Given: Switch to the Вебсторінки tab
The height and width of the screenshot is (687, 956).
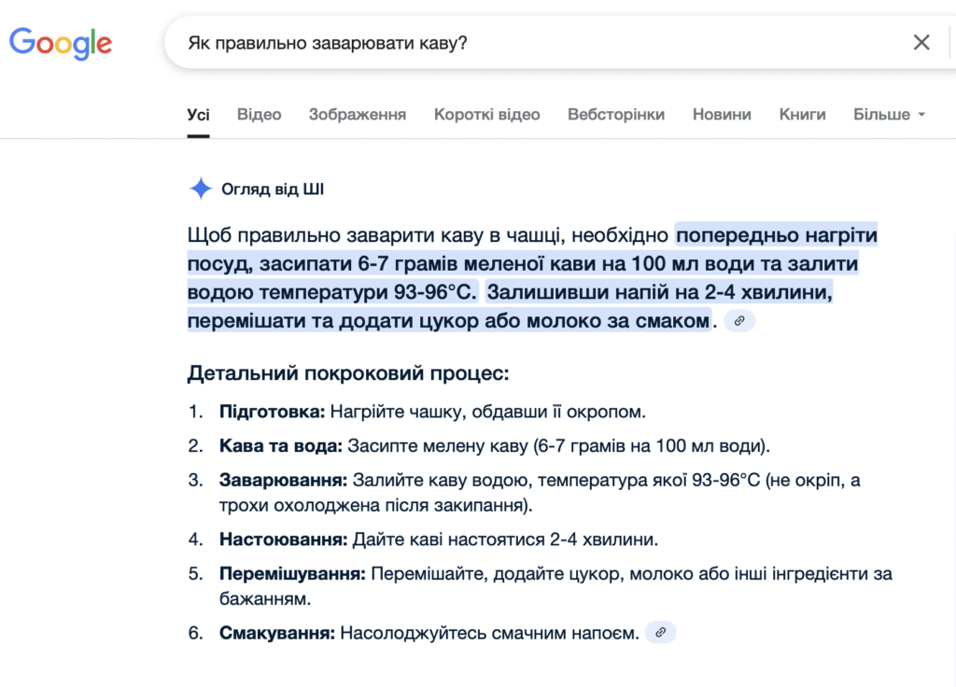Looking at the screenshot, I should pyautogui.click(x=616, y=115).
